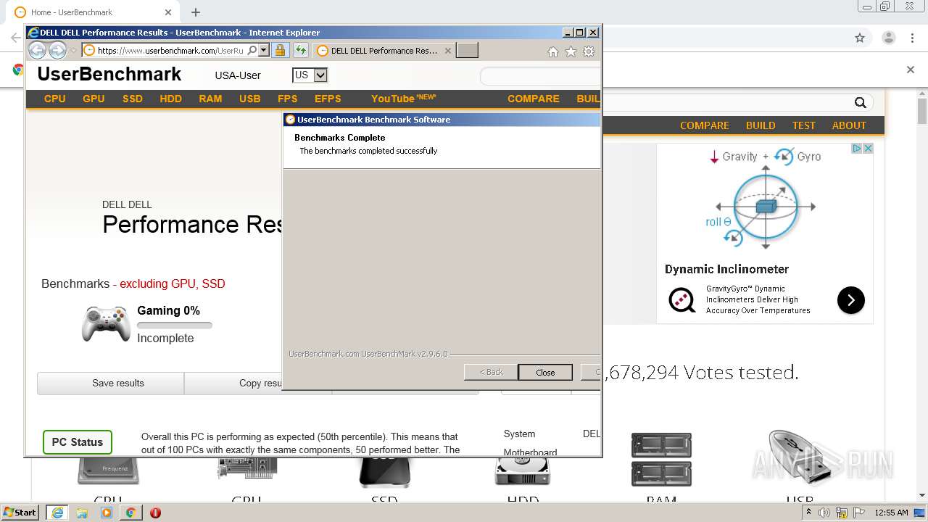The image size is (928, 522).
Task: Open the EFPS menu item
Action: click(x=328, y=99)
